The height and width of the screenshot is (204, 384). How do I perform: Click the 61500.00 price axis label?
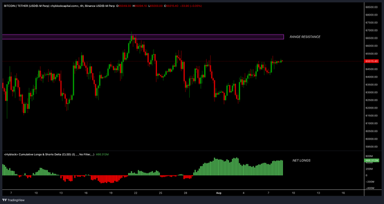click(371, 115)
